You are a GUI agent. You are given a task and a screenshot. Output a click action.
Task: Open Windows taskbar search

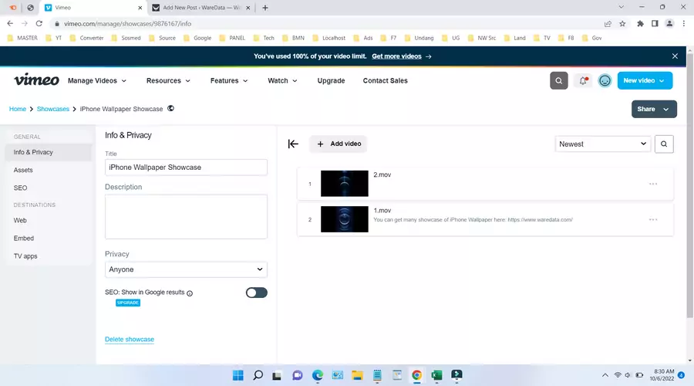pos(258,375)
